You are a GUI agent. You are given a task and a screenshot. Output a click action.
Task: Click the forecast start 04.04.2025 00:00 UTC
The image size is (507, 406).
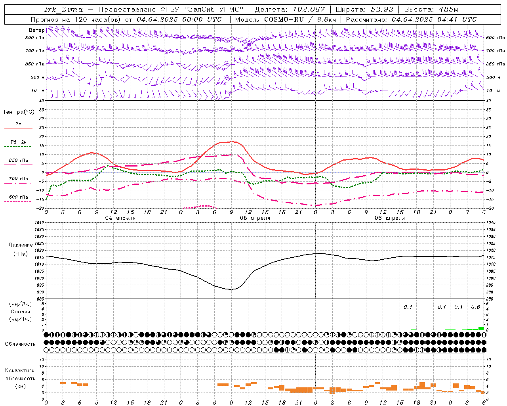[179, 19]
